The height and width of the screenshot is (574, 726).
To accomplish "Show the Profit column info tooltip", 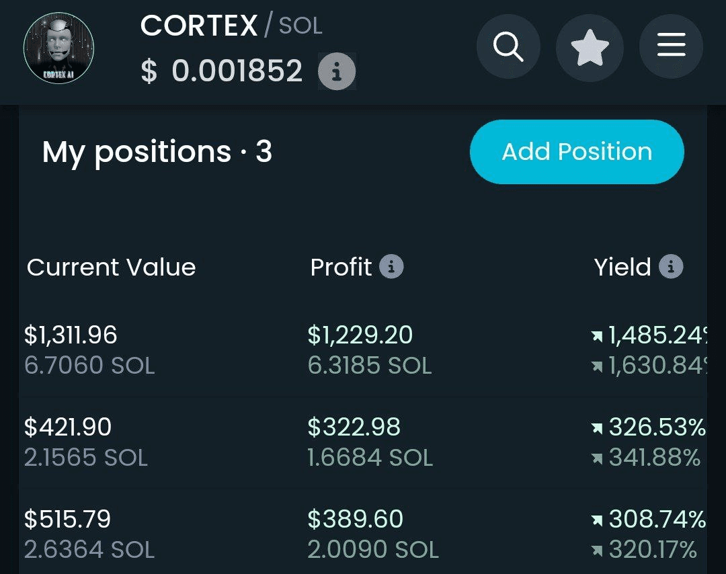I will [391, 267].
